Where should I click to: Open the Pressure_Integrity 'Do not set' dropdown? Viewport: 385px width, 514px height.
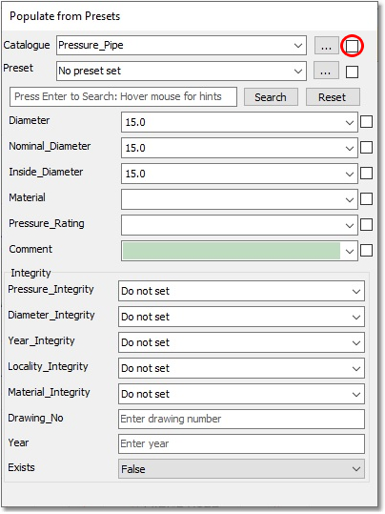click(241, 291)
